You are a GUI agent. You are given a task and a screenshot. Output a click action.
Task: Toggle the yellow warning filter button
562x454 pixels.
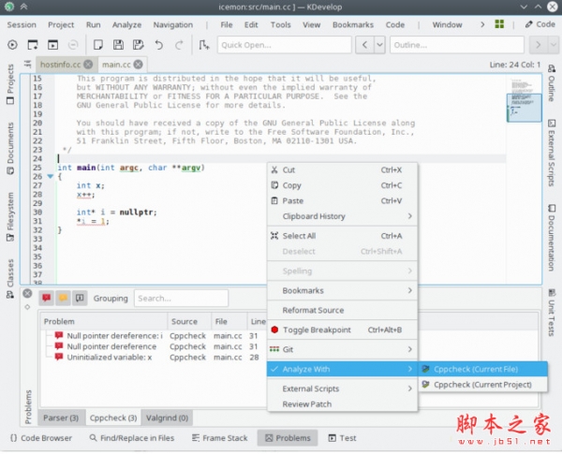tap(64, 299)
